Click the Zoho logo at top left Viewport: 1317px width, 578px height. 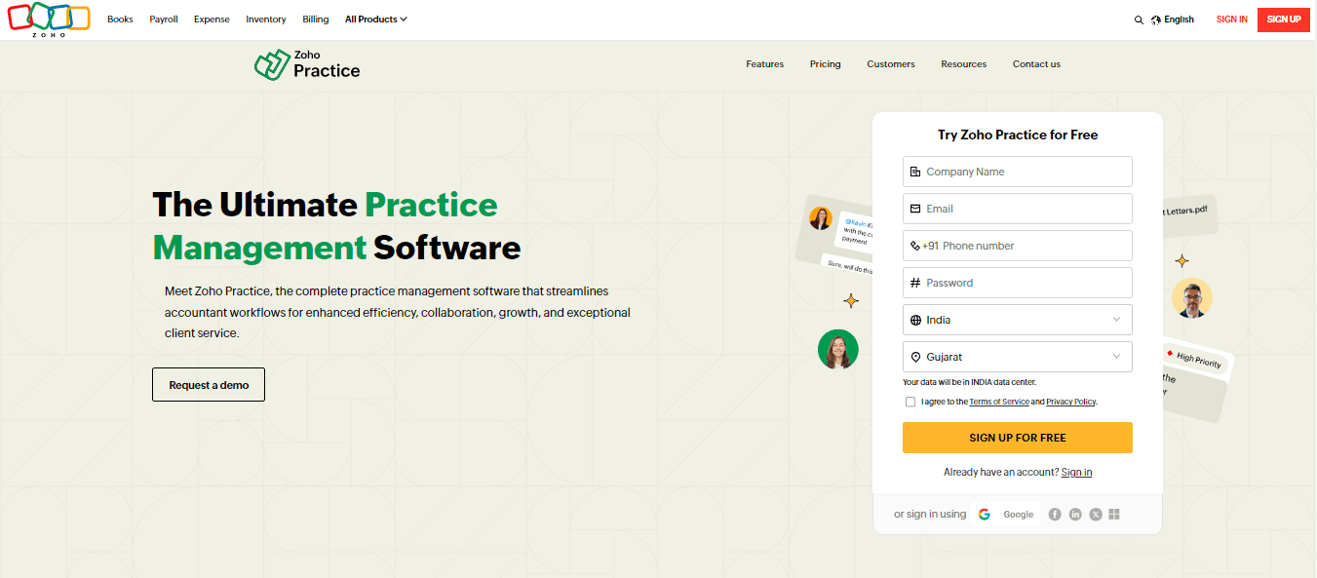click(48, 19)
